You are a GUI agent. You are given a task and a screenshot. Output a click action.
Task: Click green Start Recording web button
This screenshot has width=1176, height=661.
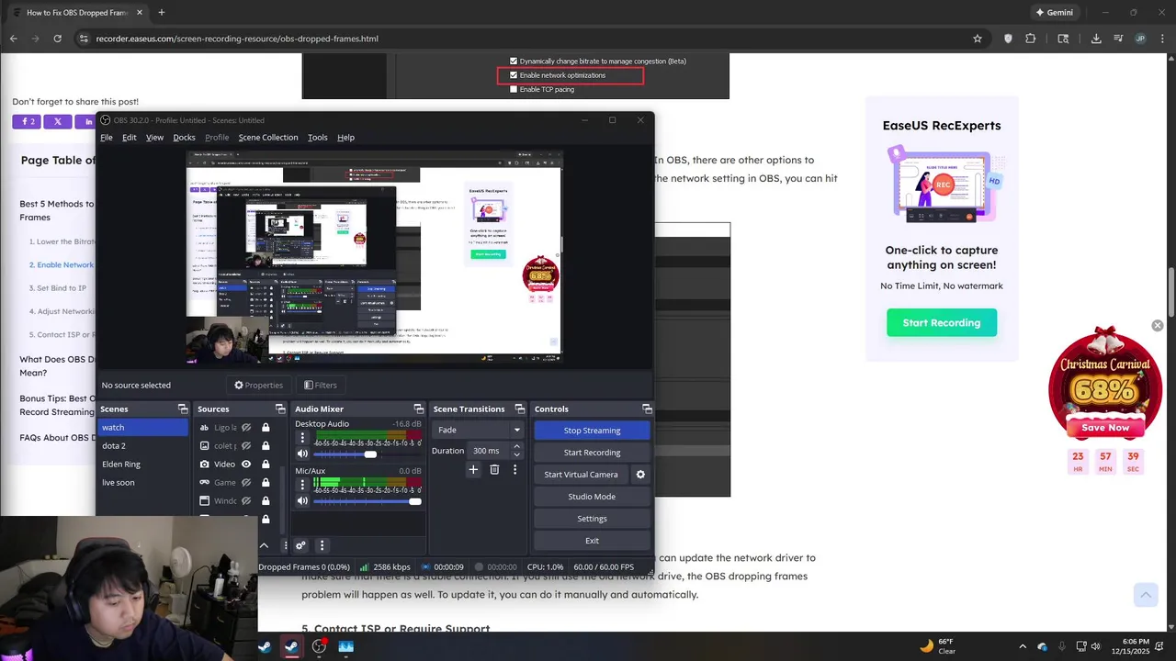tap(942, 322)
